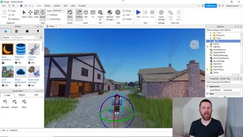243x137 pixels.
Task: Collapse the Appearance properties section
Action: pos(208,86)
